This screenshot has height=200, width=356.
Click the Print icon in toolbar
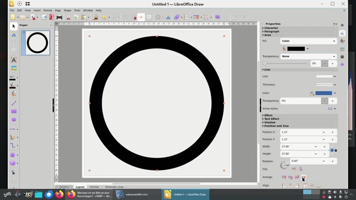(60, 17)
